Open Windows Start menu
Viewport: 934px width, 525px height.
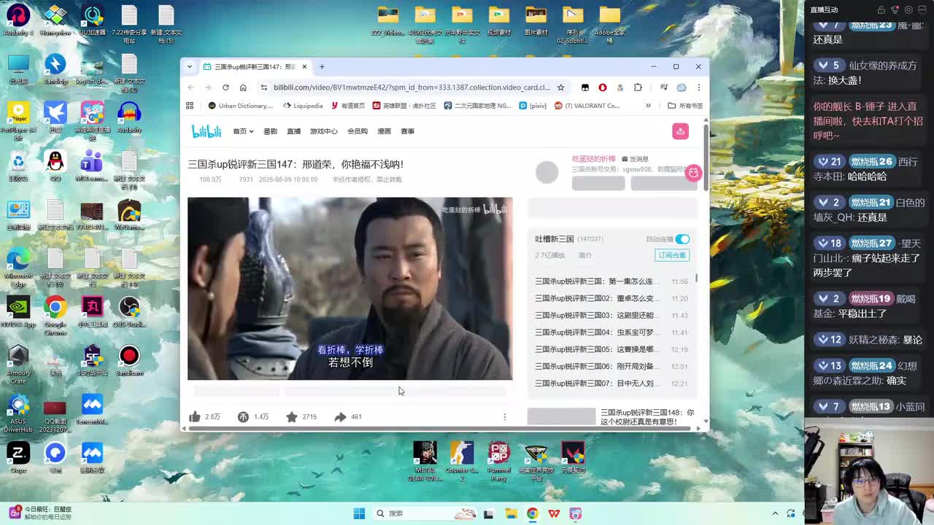coord(359,513)
